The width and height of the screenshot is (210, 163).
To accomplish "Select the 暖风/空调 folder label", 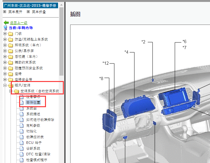I will [x=22, y=85].
